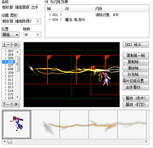Click the 魔法 电流08 sound entry
The height and width of the screenshot is (148, 153).
pos(77,20)
